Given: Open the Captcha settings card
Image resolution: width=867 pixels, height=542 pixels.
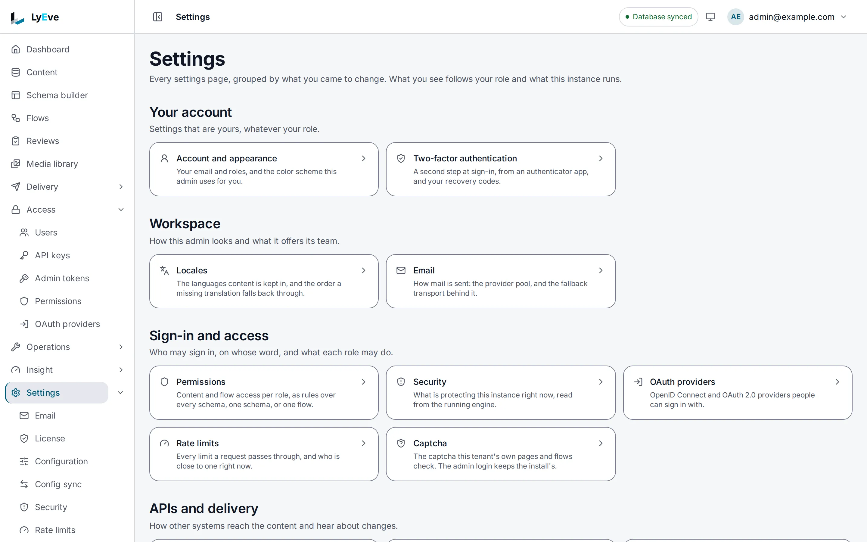Looking at the screenshot, I should click(501, 454).
